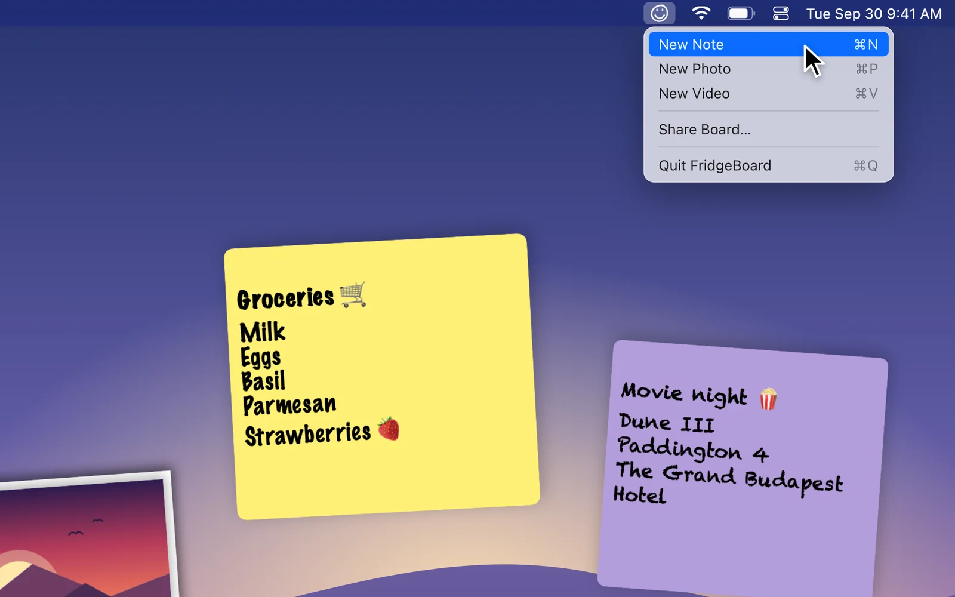
Task: Click the Basil line in Groceries note
Action: [x=263, y=381]
